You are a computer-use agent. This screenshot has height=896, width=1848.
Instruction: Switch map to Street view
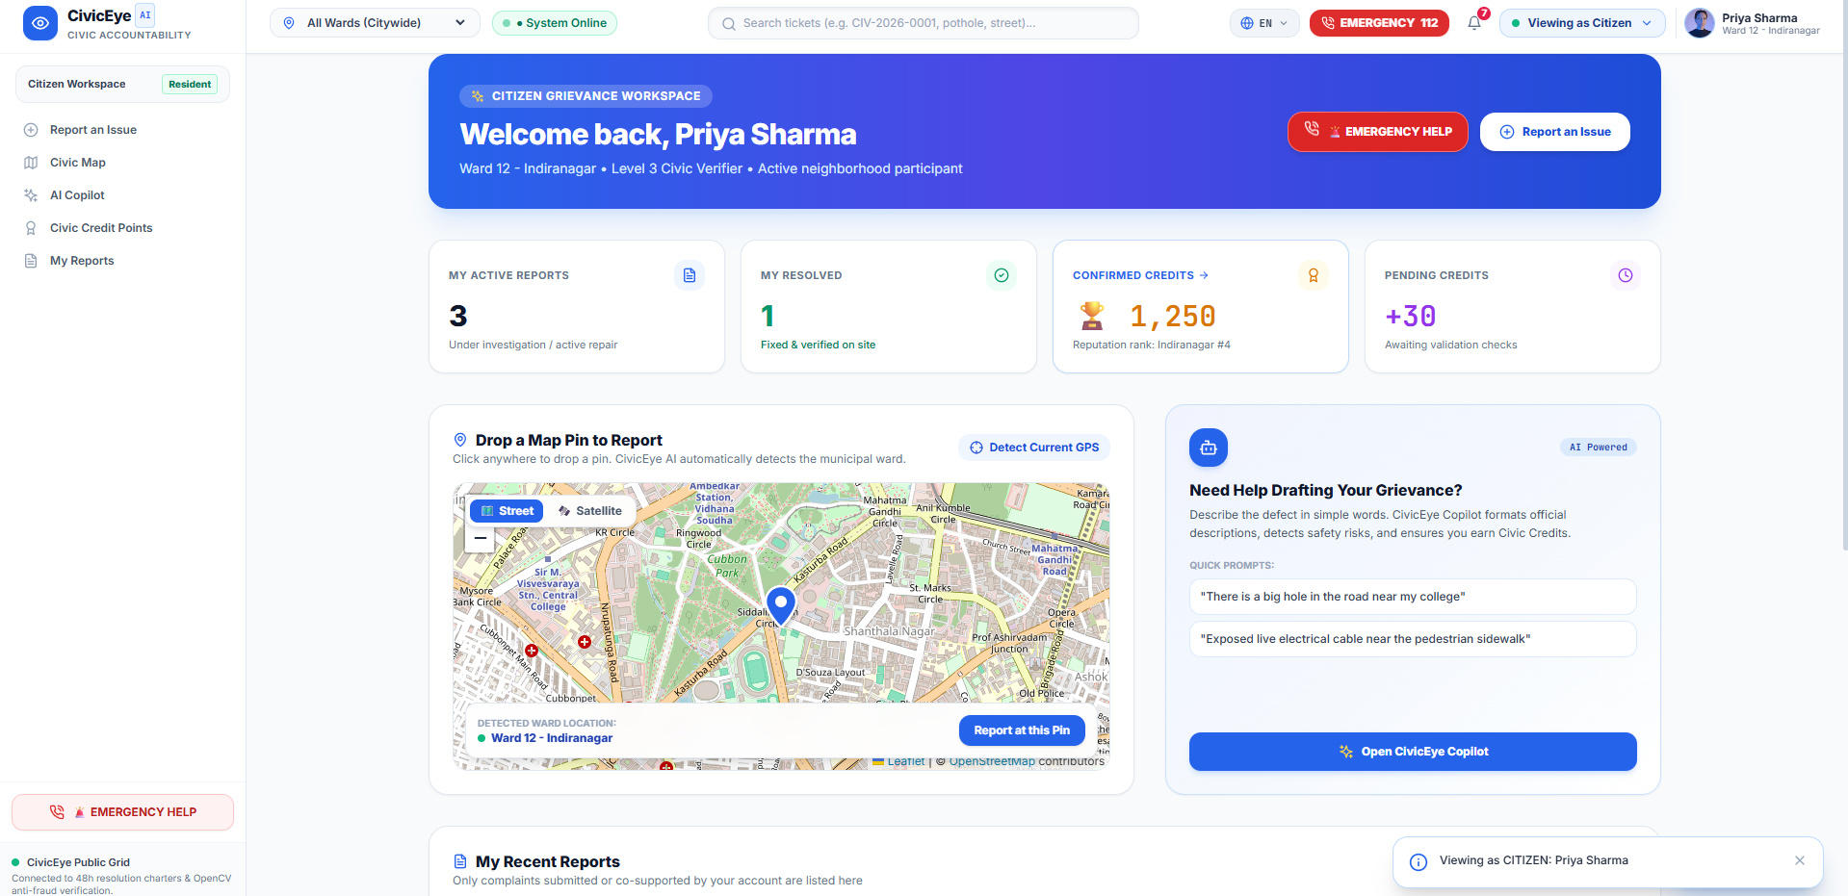[507, 511]
